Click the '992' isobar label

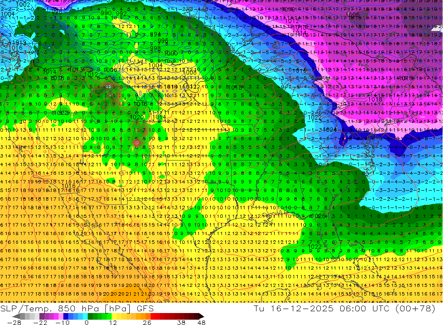[x=121, y=13]
